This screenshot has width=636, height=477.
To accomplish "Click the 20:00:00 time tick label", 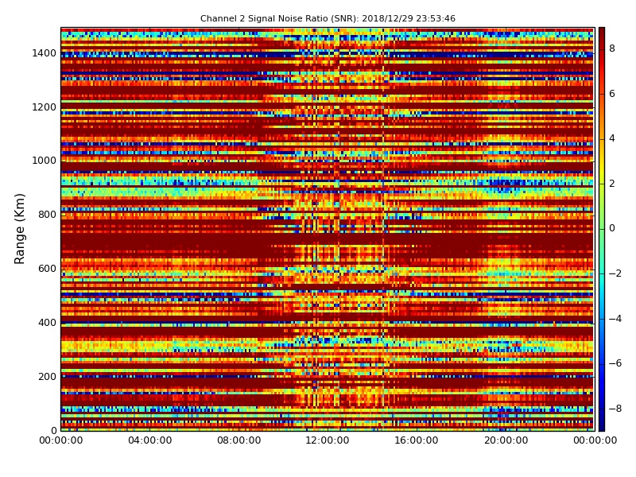I will coord(506,440).
